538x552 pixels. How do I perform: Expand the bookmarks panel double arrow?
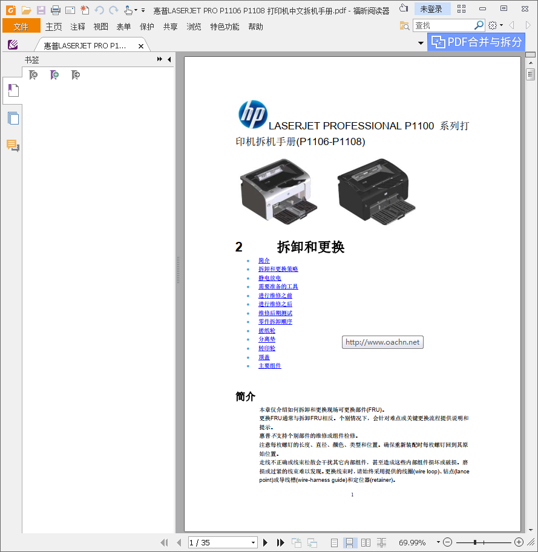[160, 59]
